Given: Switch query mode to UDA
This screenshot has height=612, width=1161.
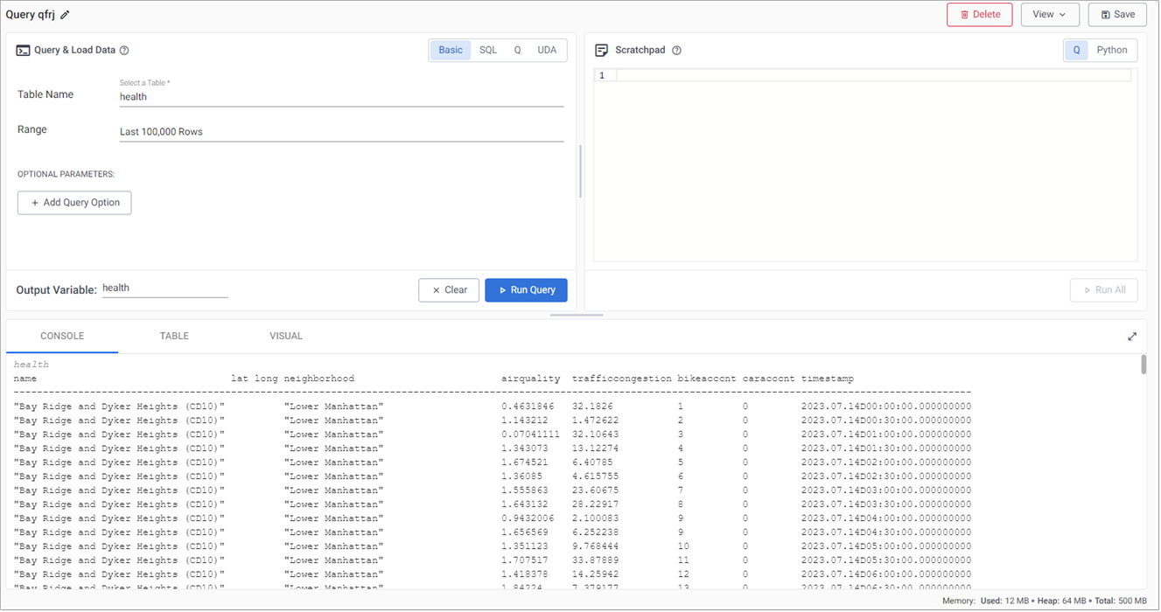Looking at the screenshot, I should pos(547,50).
